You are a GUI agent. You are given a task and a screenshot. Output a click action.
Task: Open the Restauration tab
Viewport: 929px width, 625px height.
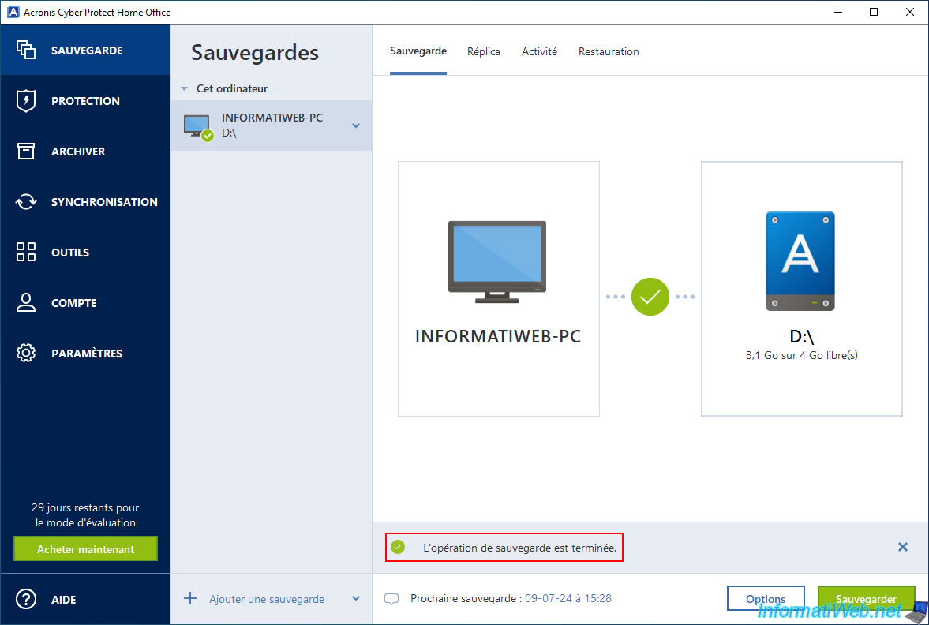click(609, 51)
